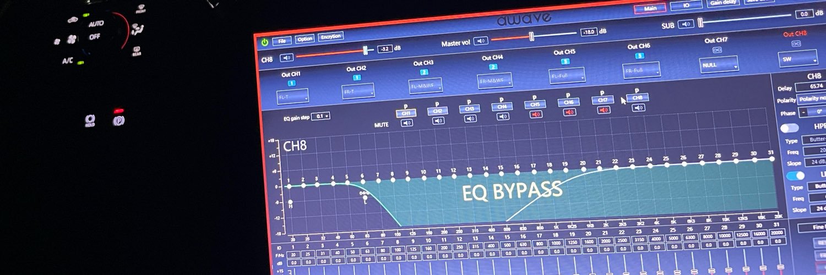Select the CH4 channel button
The height and width of the screenshot is (275, 826).
[502, 106]
